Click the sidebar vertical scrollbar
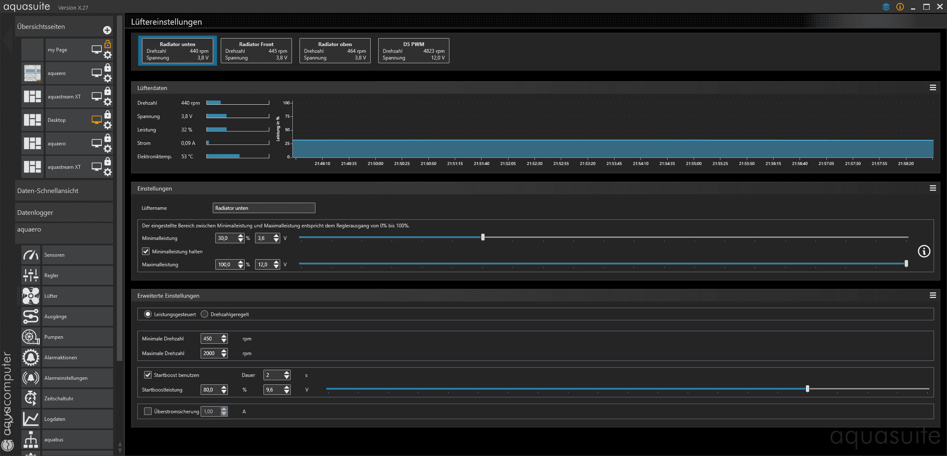The width and height of the screenshot is (947, 456). (x=119, y=188)
